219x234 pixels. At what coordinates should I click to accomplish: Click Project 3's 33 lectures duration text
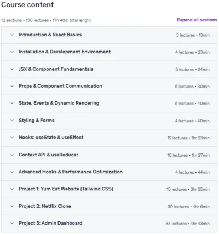click(x=187, y=224)
